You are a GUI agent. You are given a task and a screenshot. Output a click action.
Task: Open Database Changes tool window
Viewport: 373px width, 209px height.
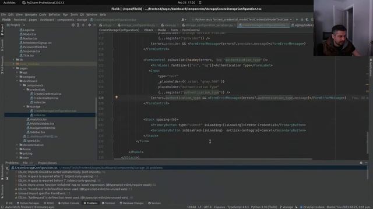(132, 203)
